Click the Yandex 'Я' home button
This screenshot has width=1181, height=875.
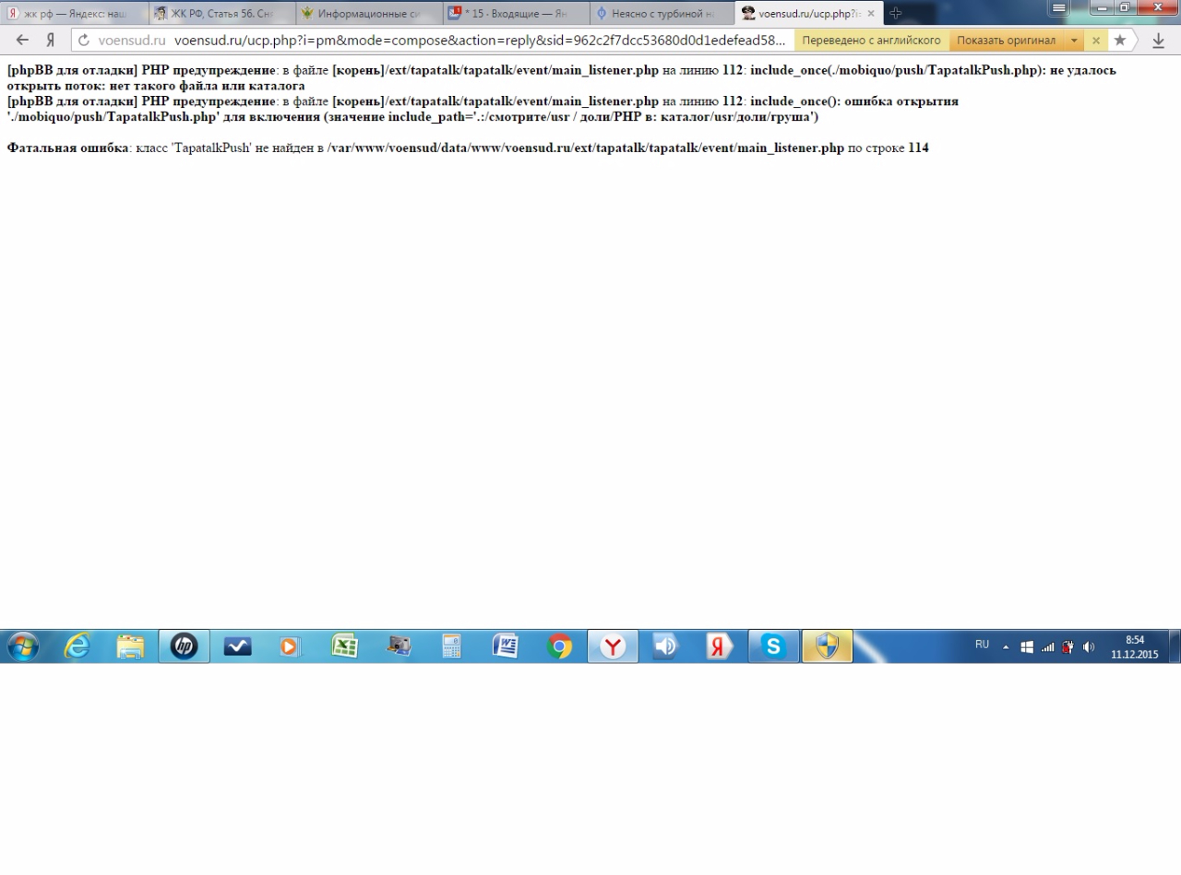(50, 41)
